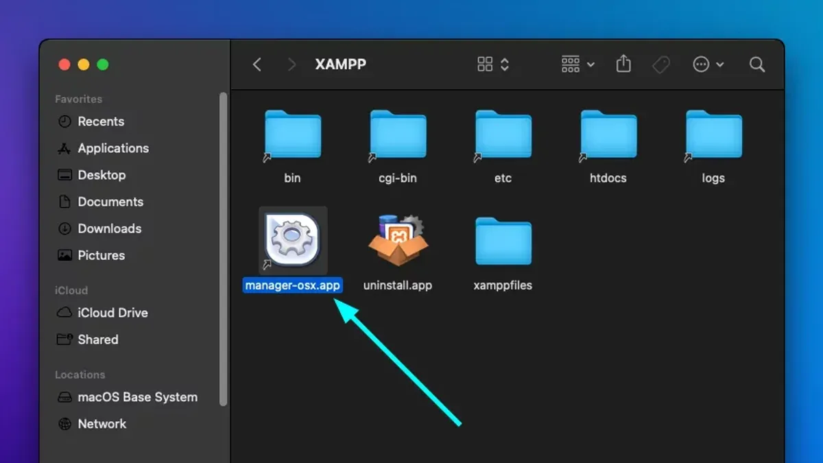Click the Downloads arrow icon
This screenshot has width=823, height=463.
[x=64, y=228]
